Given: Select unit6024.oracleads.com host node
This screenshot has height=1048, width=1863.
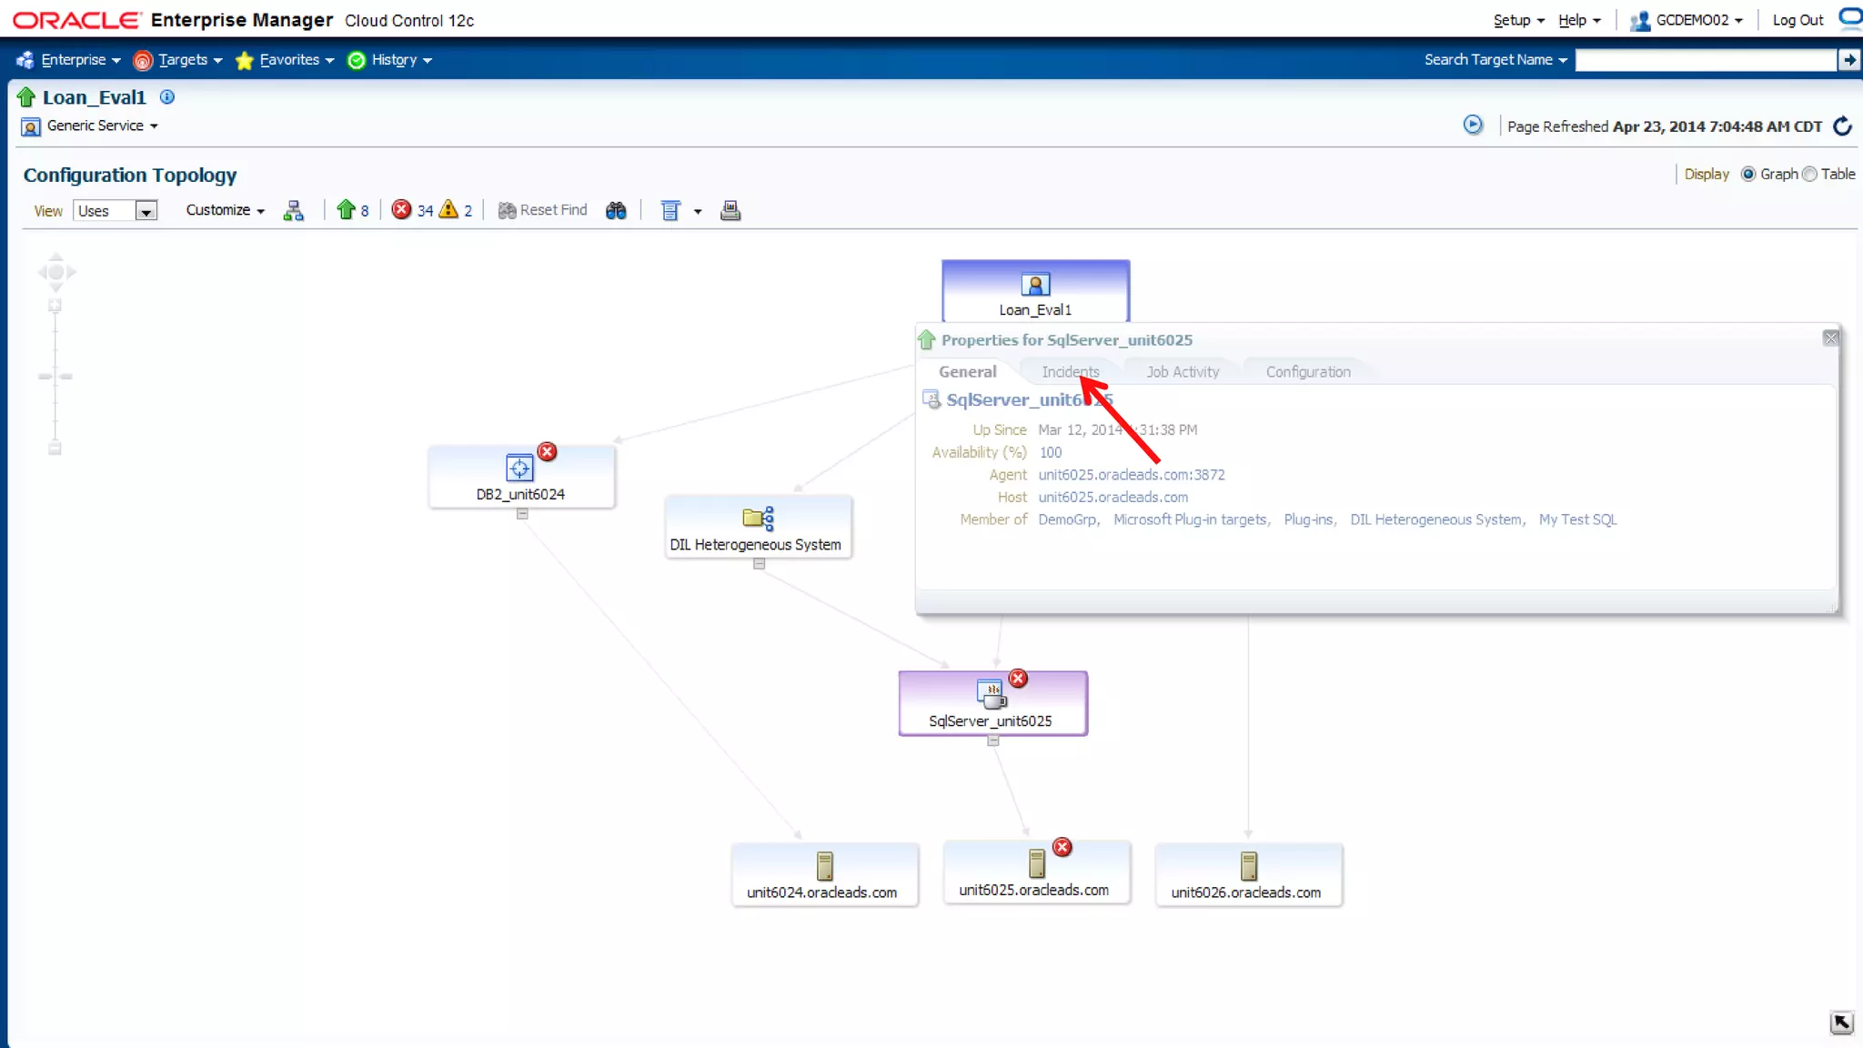Looking at the screenshot, I should pyautogui.click(x=824, y=874).
